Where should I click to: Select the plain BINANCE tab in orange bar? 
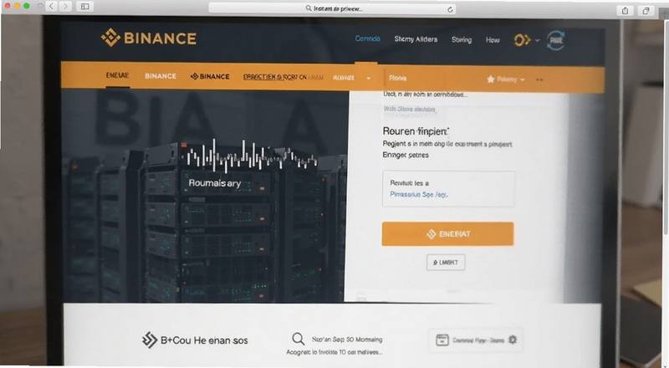(161, 76)
